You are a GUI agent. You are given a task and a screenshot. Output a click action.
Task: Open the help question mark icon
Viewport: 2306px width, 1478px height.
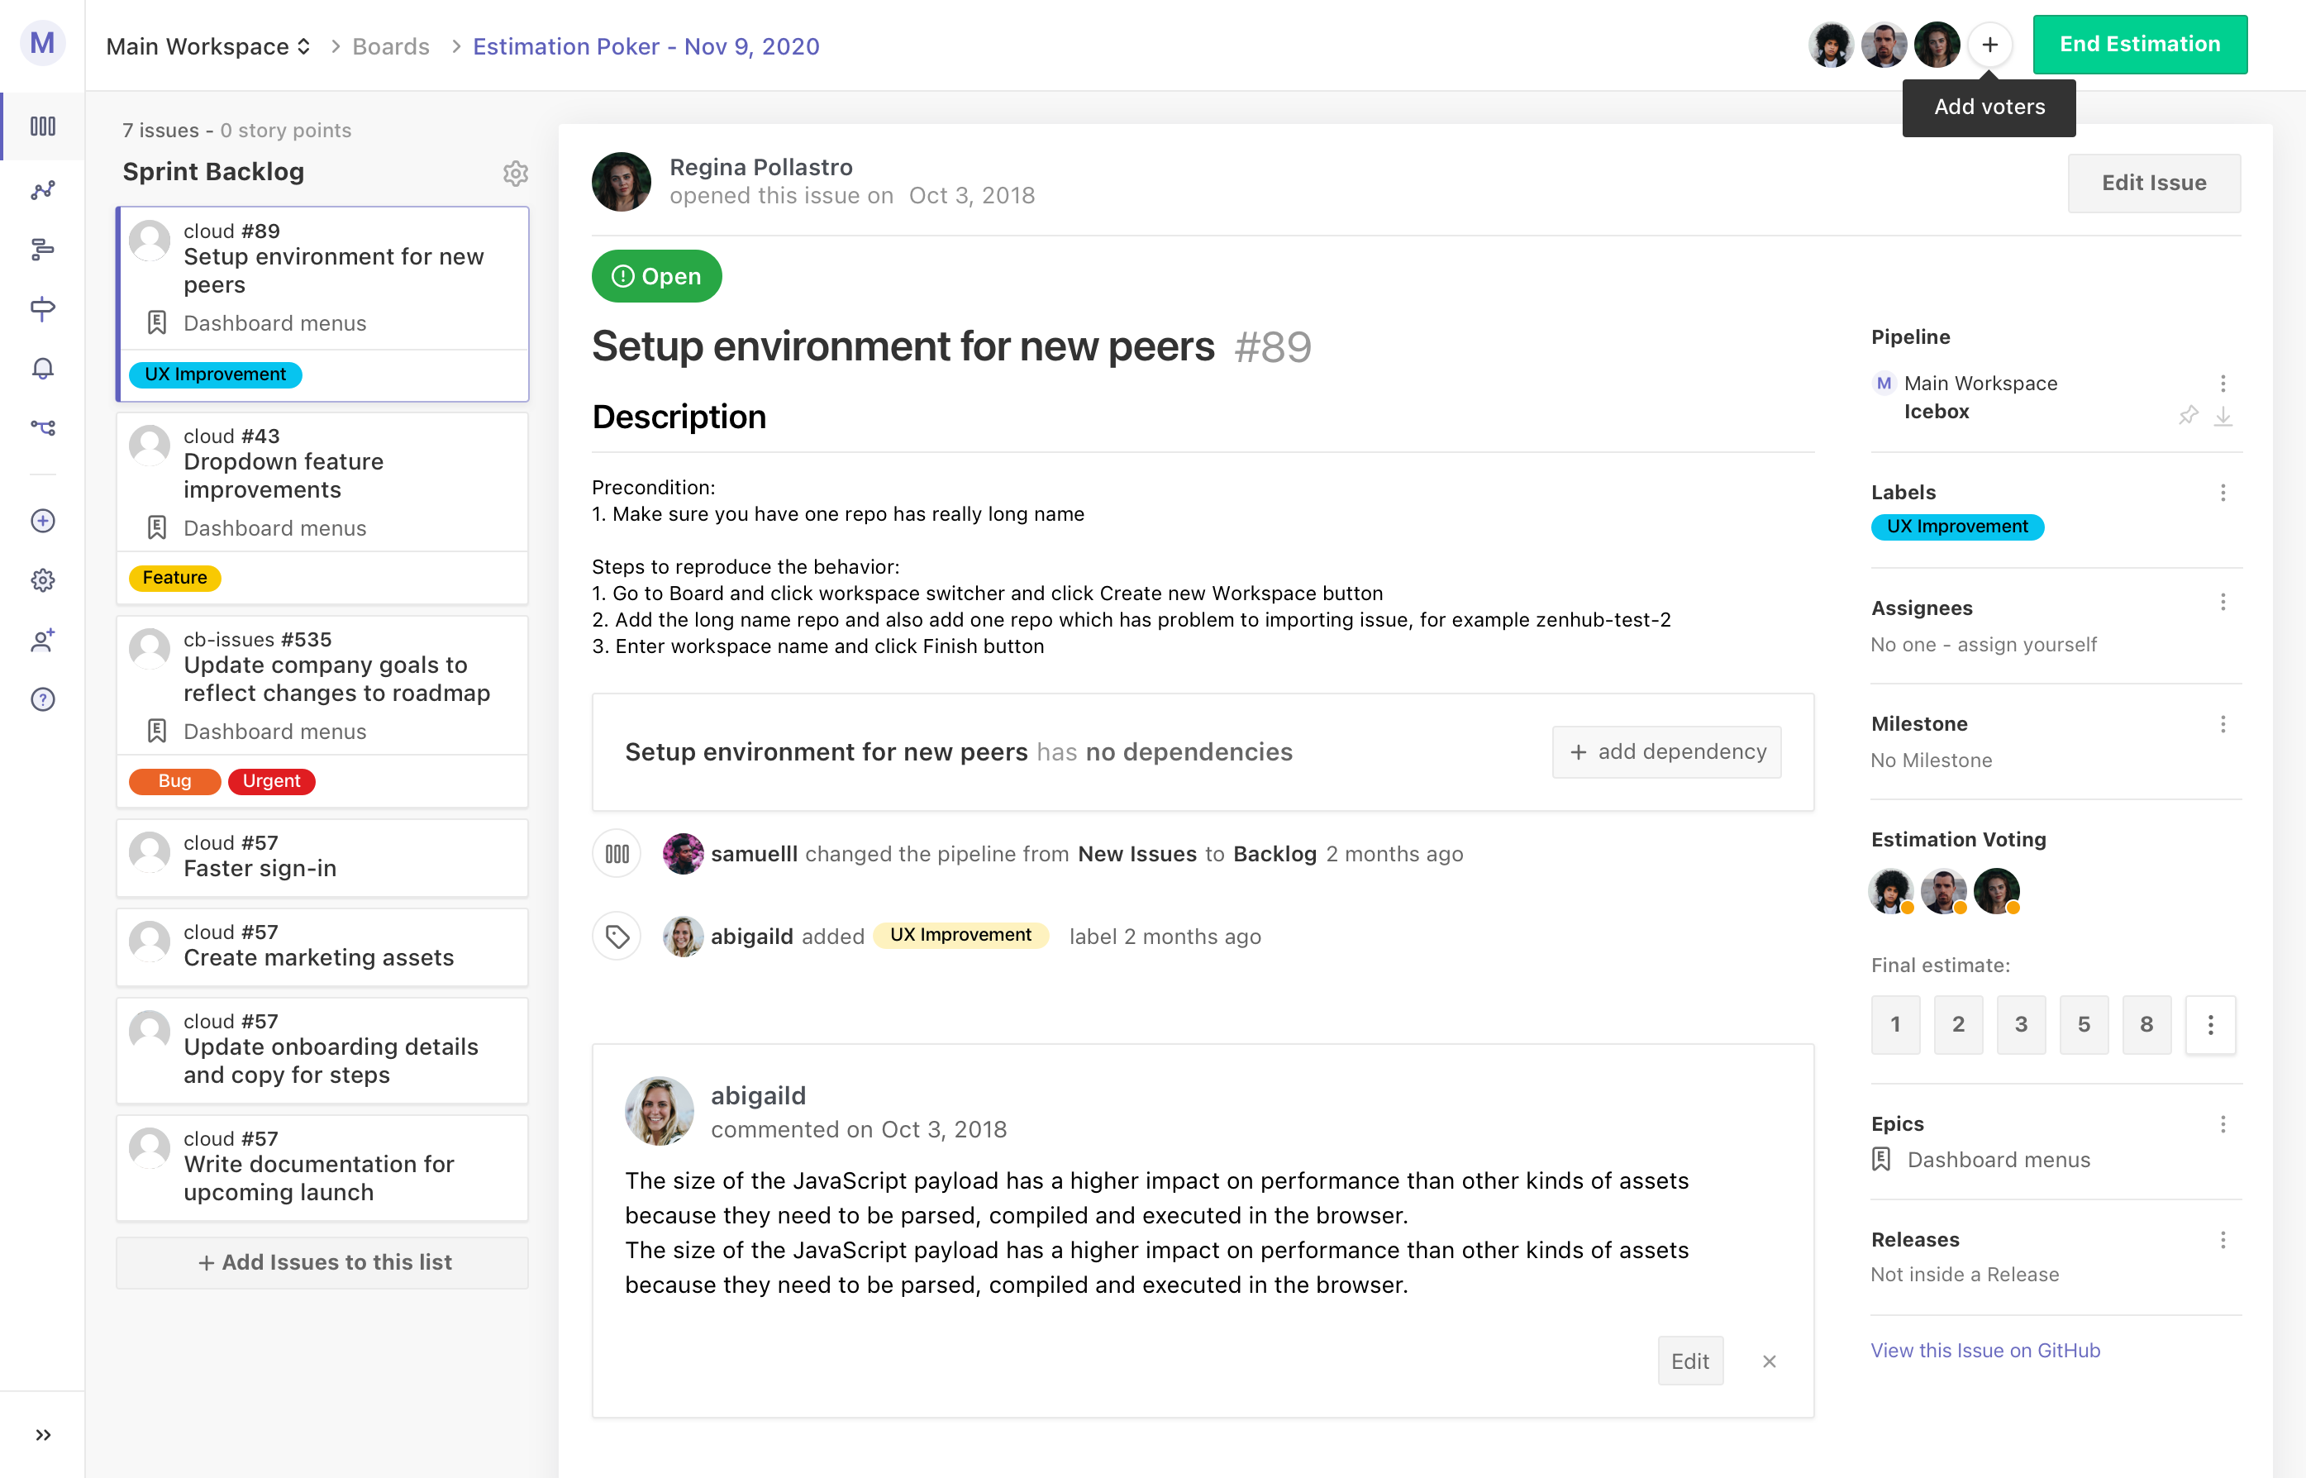pos(42,699)
